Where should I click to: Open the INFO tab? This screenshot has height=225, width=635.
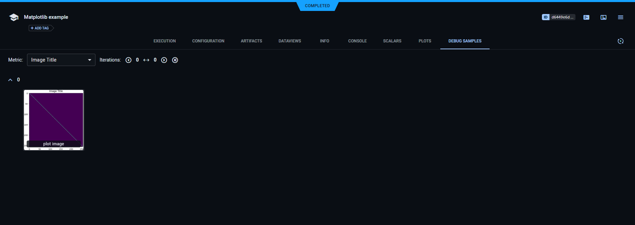coord(324,41)
